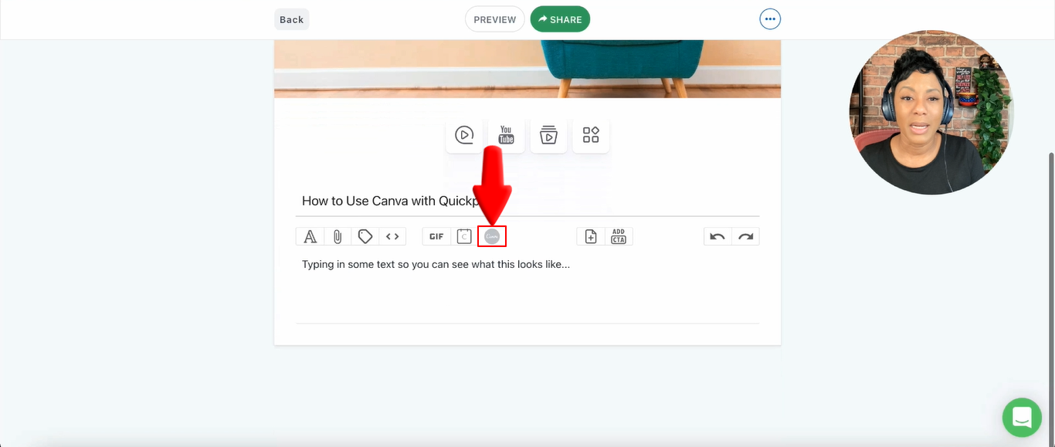1055x447 pixels.
Task: Click the ADD CTA icon
Action: [x=619, y=237]
